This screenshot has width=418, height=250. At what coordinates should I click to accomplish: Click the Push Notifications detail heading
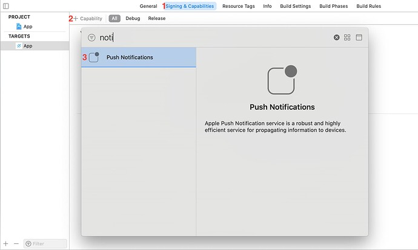(282, 107)
